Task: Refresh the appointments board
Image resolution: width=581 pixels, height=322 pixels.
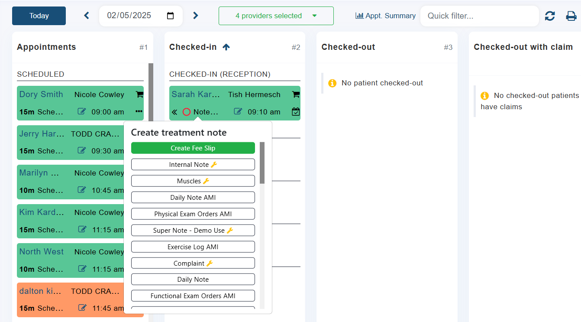Action: (x=550, y=16)
